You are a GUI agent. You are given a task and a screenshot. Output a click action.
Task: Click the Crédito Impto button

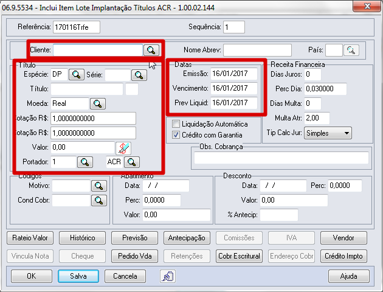click(343, 256)
